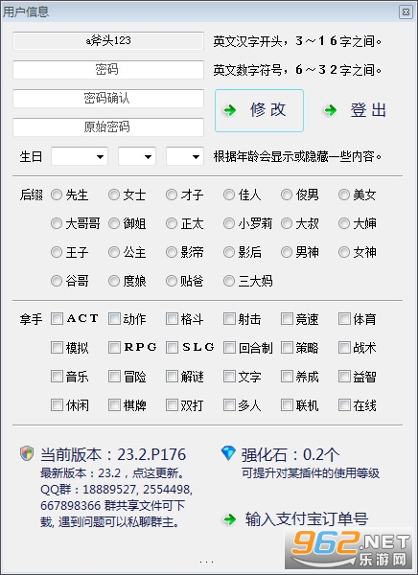Check the SLG checkbox
Viewport: 418px width, 575px height.
point(172,347)
